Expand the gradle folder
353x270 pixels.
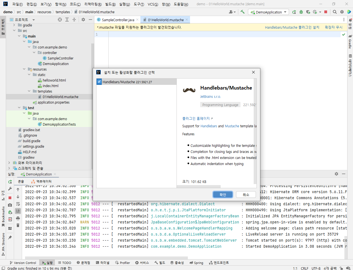(14, 25)
